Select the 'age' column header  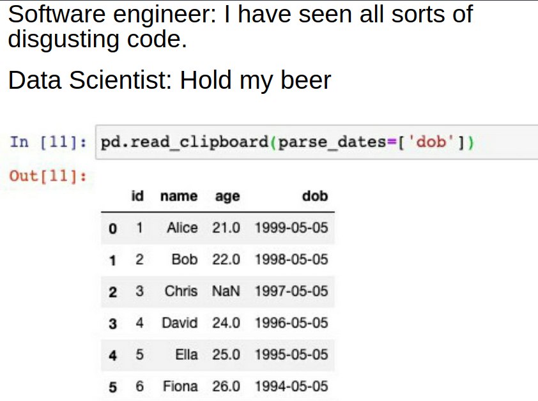tap(227, 197)
